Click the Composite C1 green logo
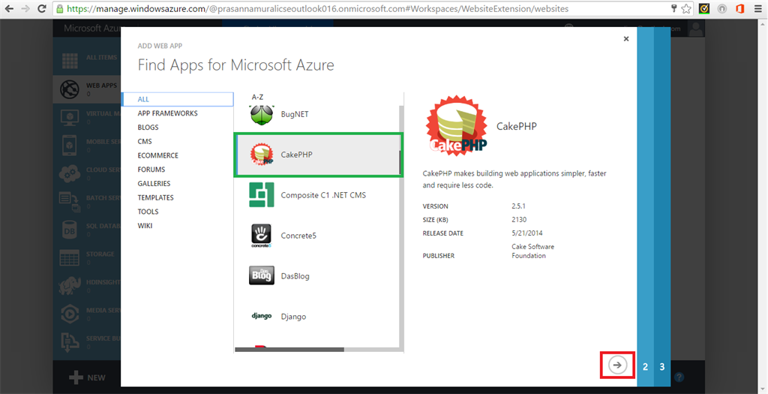Image resolution: width=768 pixels, height=394 pixels. (262, 195)
